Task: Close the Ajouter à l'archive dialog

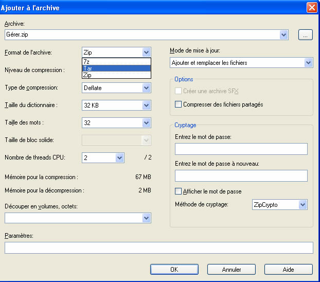Action: click(x=311, y=8)
